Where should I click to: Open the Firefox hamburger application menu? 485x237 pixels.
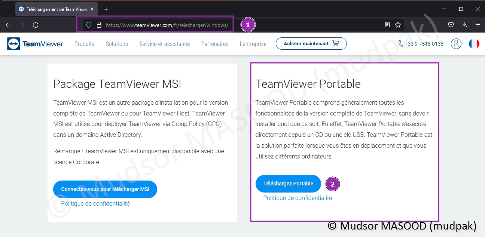478,25
